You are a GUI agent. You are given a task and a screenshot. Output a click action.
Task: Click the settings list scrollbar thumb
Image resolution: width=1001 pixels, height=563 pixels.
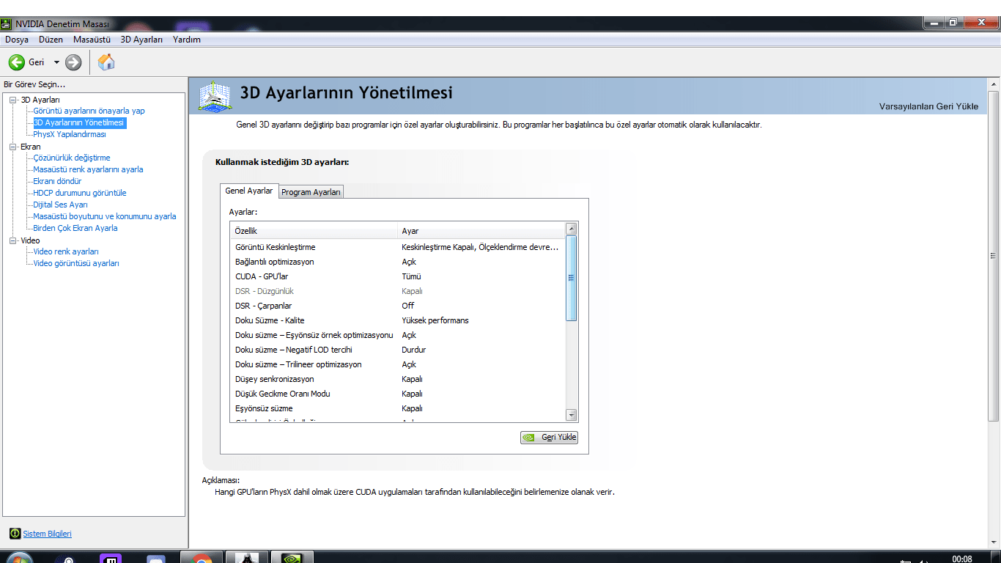click(572, 278)
